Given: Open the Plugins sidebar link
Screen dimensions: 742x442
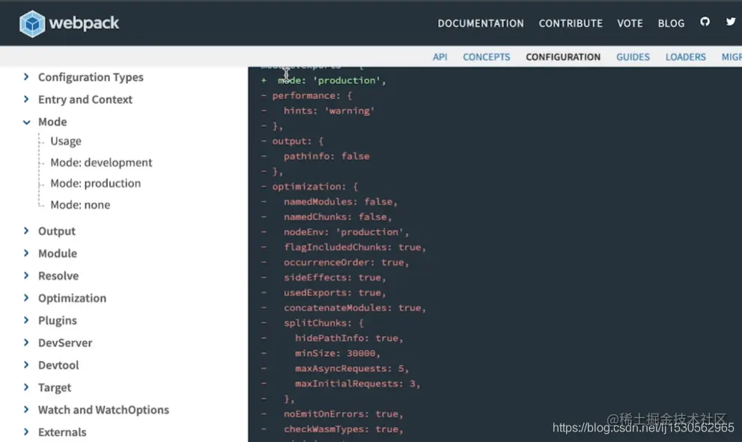Looking at the screenshot, I should click(x=57, y=321).
